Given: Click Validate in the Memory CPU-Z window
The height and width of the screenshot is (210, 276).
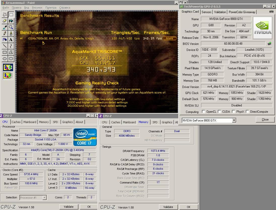Looking at the screenshot, I should pyautogui.click(x=168, y=207).
